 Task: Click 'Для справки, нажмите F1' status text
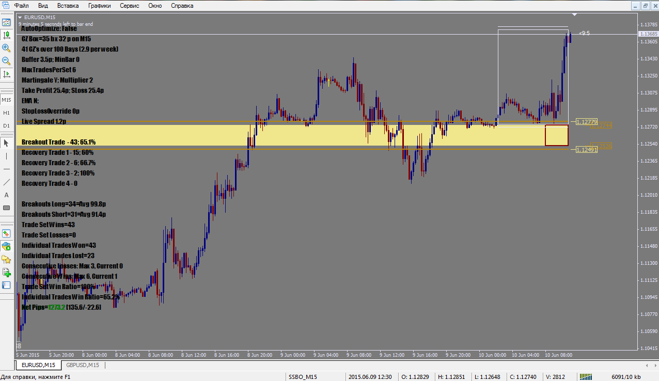click(x=35, y=377)
